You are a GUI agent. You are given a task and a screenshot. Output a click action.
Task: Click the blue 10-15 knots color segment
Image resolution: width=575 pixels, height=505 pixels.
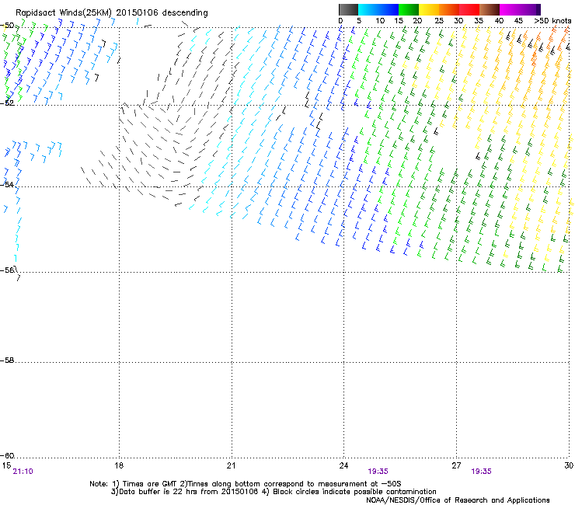[x=389, y=9]
